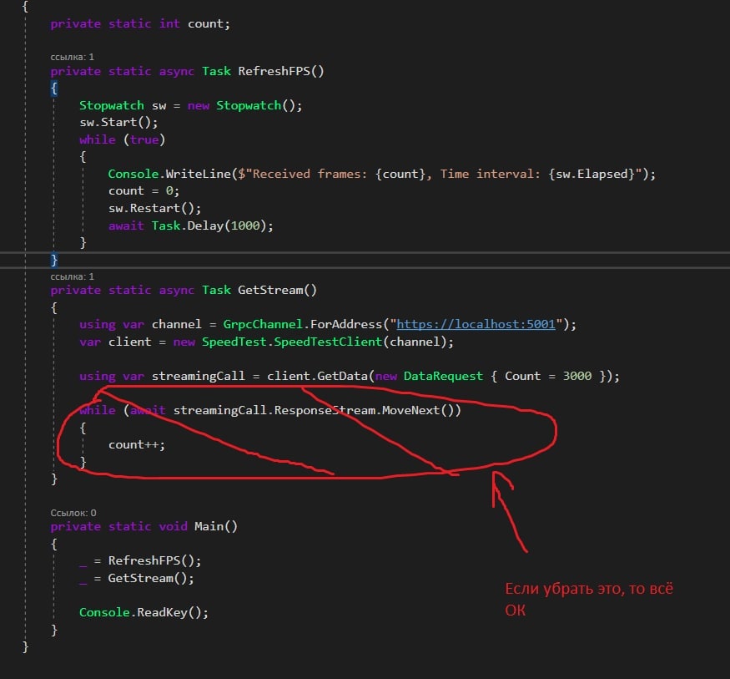Click the RefreshFPS method name in its declaration
Image resolution: width=730 pixels, height=679 pixels.
click(x=274, y=71)
